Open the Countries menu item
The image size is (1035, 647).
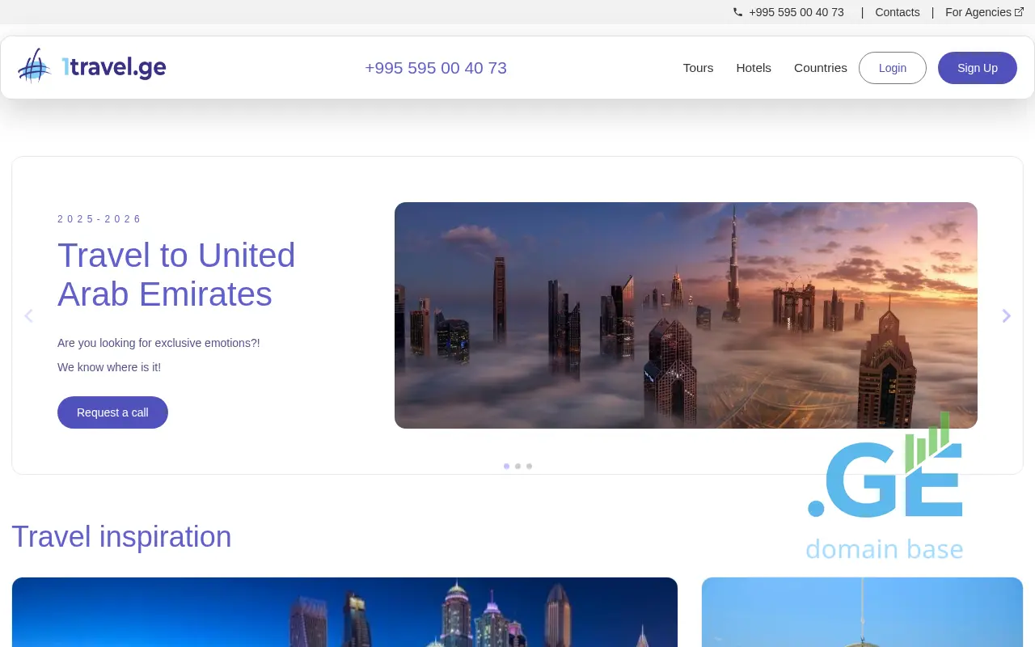pyautogui.click(x=820, y=68)
